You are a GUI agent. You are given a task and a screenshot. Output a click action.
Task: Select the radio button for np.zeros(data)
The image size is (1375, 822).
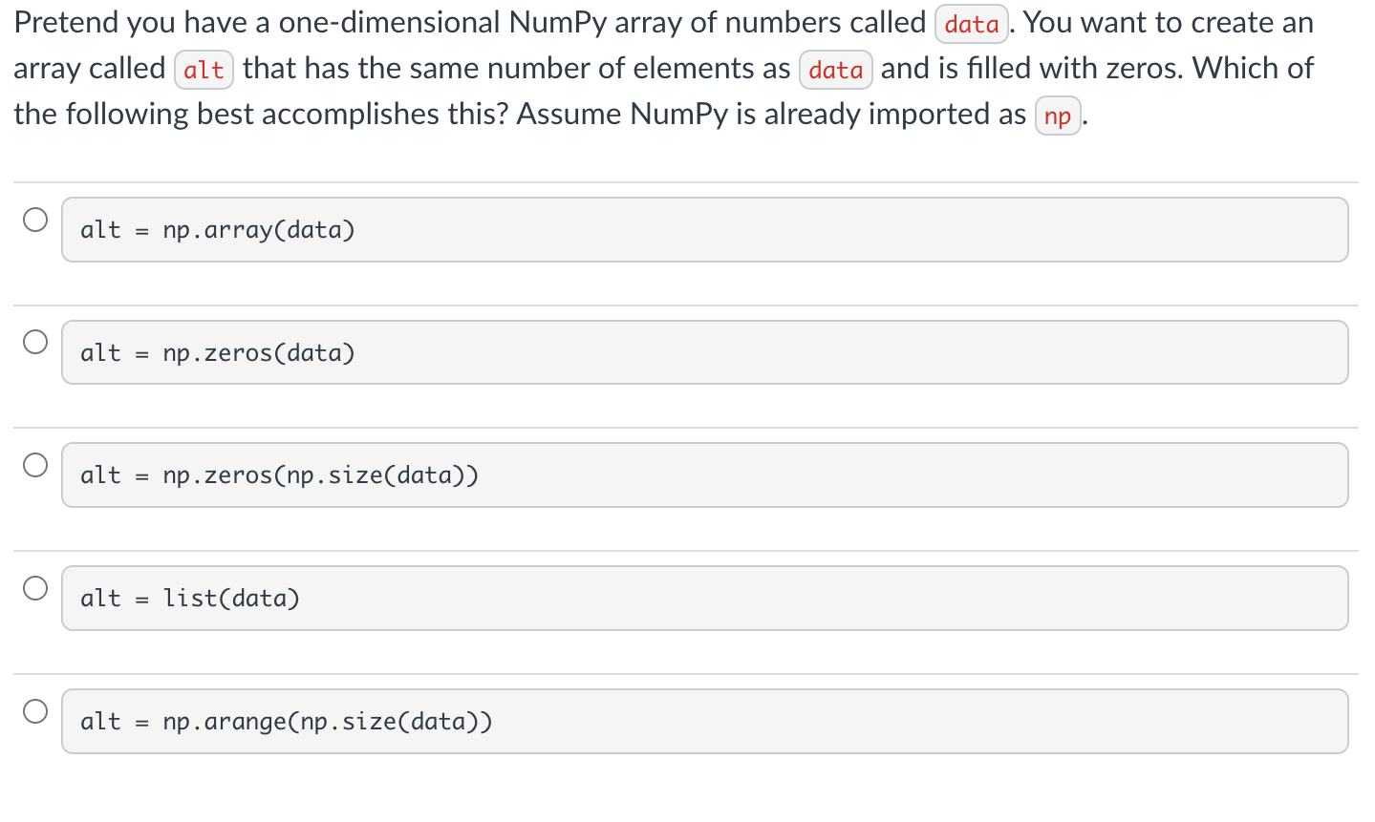35,342
